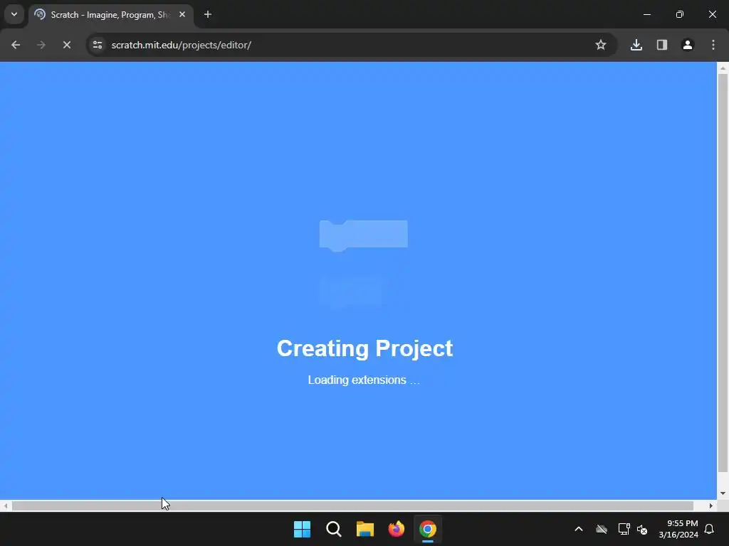This screenshot has width=729, height=546.
Task: Open a new tab with plus button
Action: click(x=208, y=15)
